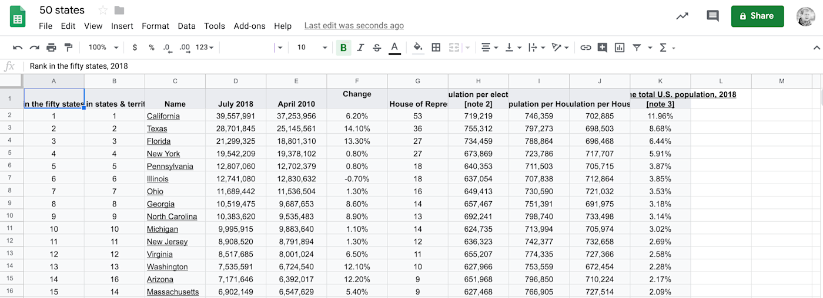Image resolution: width=823 pixels, height=298 pixels.
Task: Open the Add-ons menu
Action: pyautogui.click(x=249, y=26)
